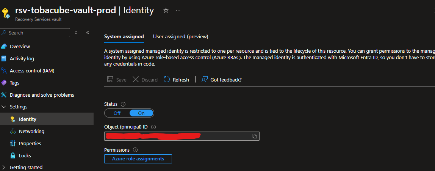Viewport: 435px width, 171px height.
Task: Click the Discard X icon
Action: pos(135,79)
